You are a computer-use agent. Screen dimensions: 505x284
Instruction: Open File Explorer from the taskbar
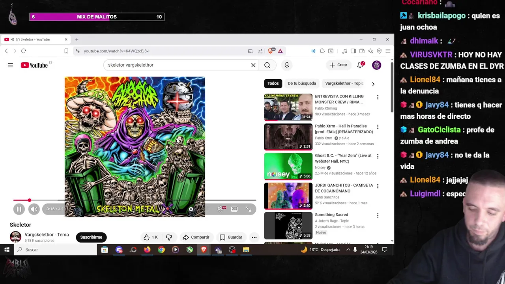click(x=246, y=250)
